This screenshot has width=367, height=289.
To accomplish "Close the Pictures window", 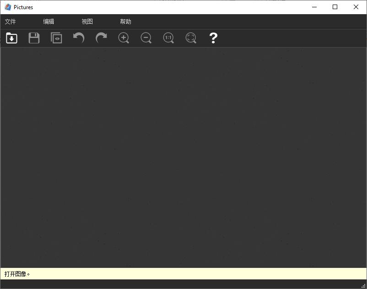I will coord(356,7).
